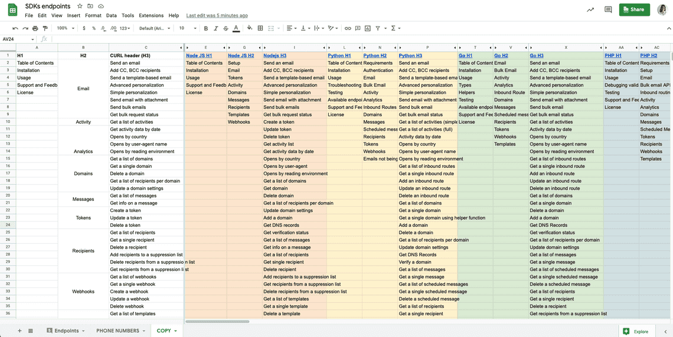Decrease decimal places

[103, 28]
